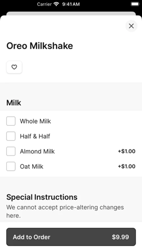Image resolution: width=142 pixels, height=252 pixels.
Task: Tap Almond Milk's +$1.00 surcharge
Action: (x=127, y=151)
